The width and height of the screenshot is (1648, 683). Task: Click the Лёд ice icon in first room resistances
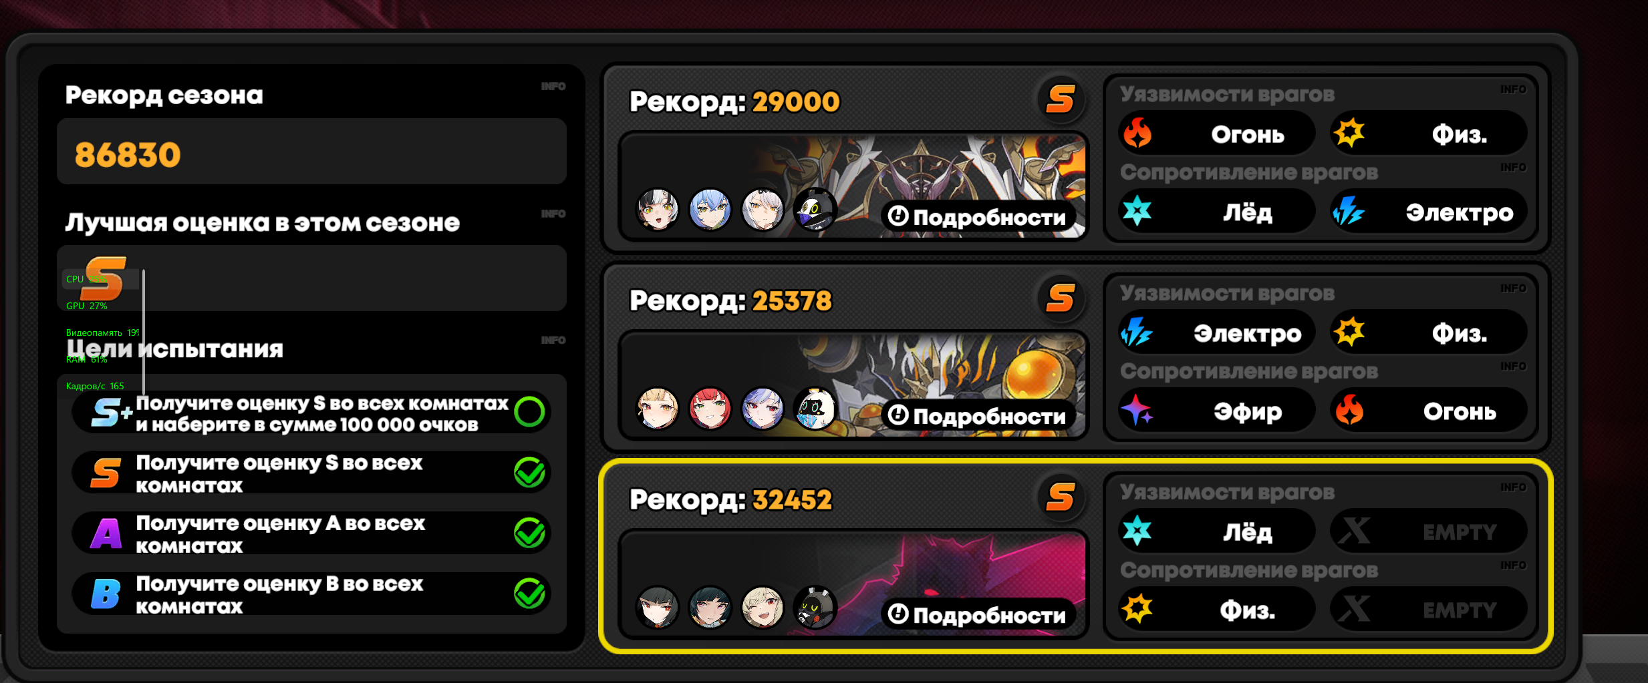point(1137,212)
